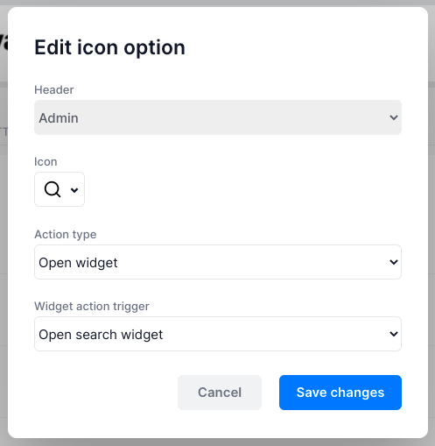Click the 'Widget action trigger' label
This screenshot has width=435, height=446.
(x=92, y=306)
